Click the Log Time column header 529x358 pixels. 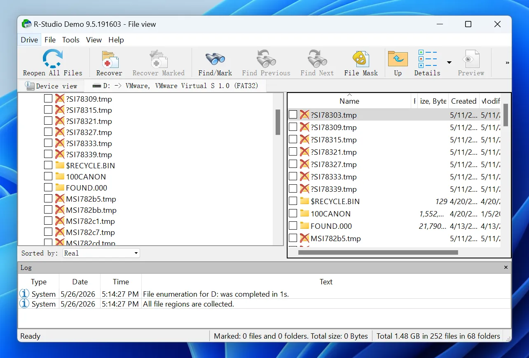121,282
